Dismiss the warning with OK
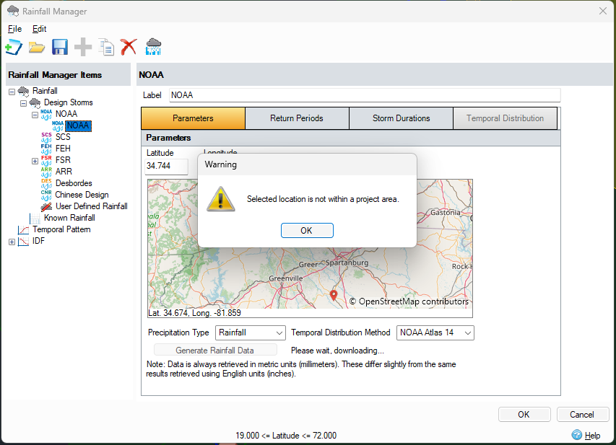Viewport: 616px width, 445px height. [x=306, y=230]
